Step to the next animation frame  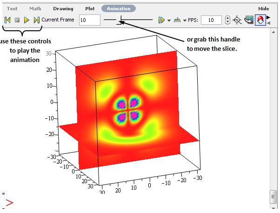[x=36, y=20]
